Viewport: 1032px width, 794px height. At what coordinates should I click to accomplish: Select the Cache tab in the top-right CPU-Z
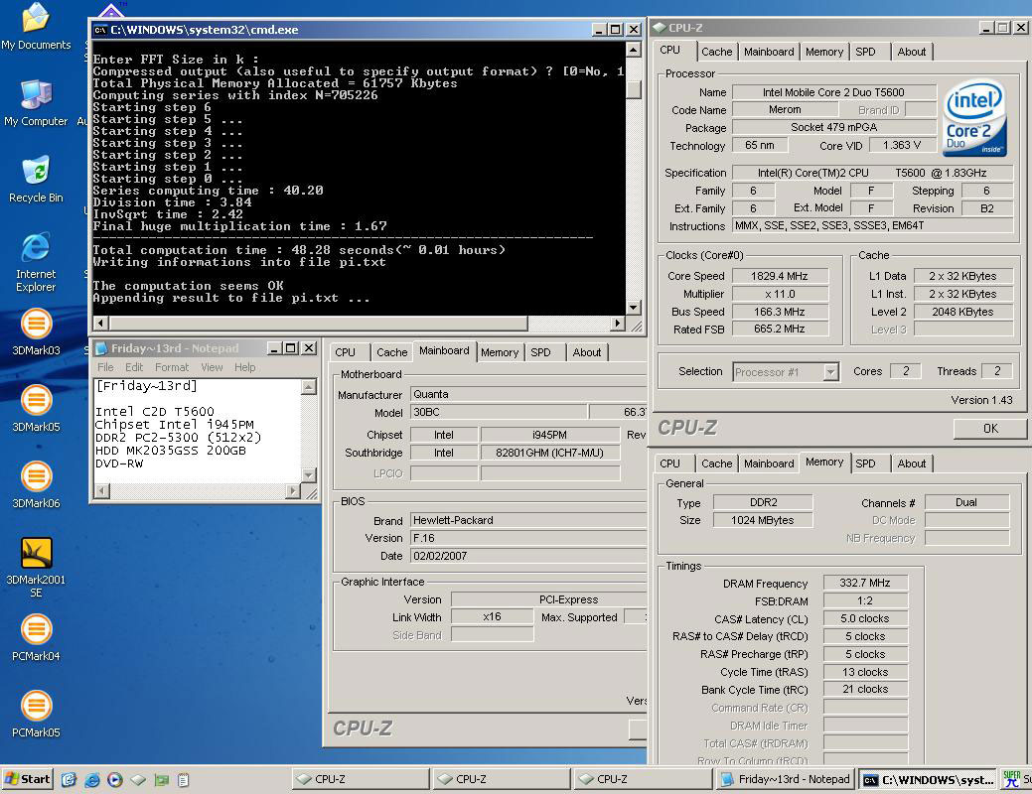[716, 52]
